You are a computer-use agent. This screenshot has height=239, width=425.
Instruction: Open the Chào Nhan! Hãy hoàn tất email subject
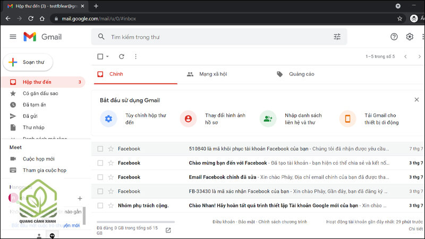(273, 206)
